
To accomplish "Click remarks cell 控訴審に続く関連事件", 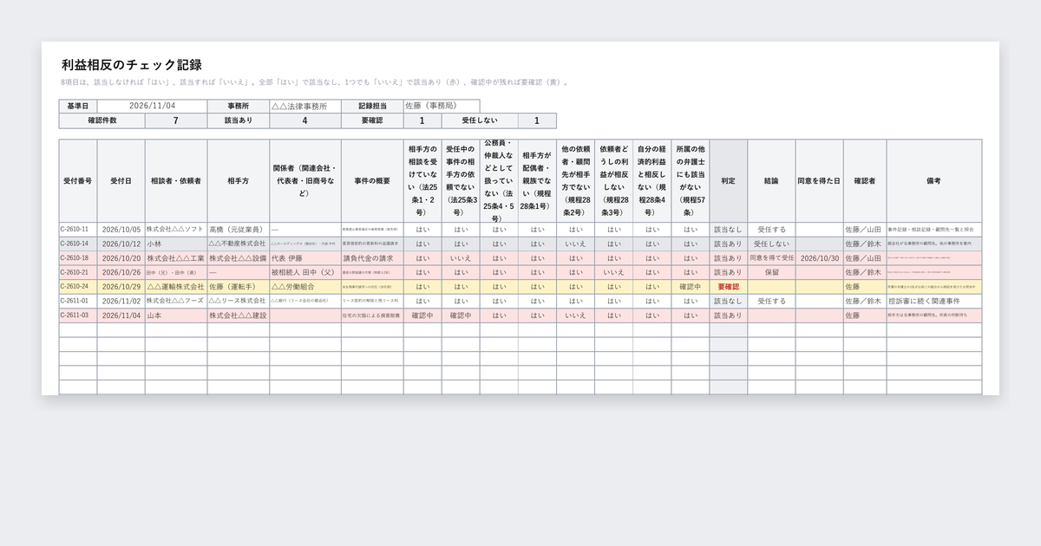I will (934, 302).
